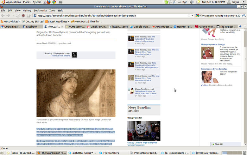Click the reader's avatar thumbnail beside 'Read by 270 people'
The height and width of the screenshot is (155, 247).
point(74,55)
